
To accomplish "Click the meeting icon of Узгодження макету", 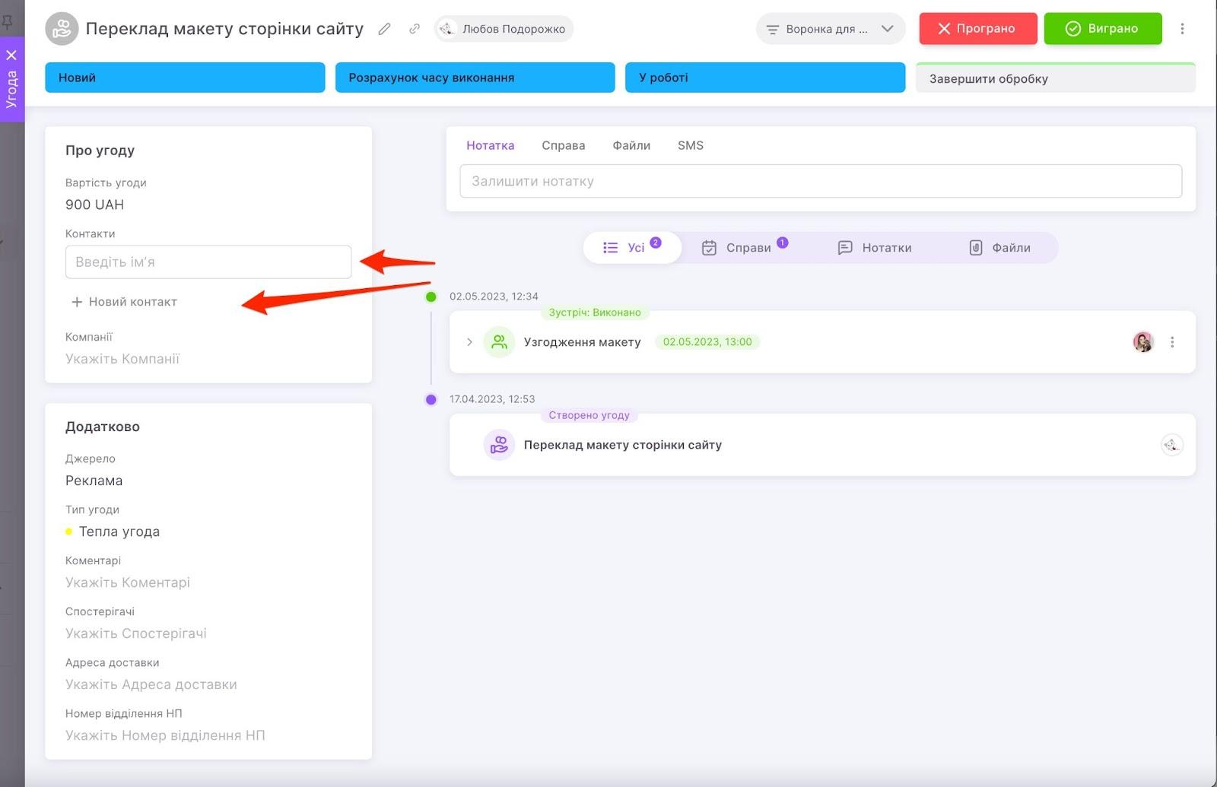I will coord(499,342).
